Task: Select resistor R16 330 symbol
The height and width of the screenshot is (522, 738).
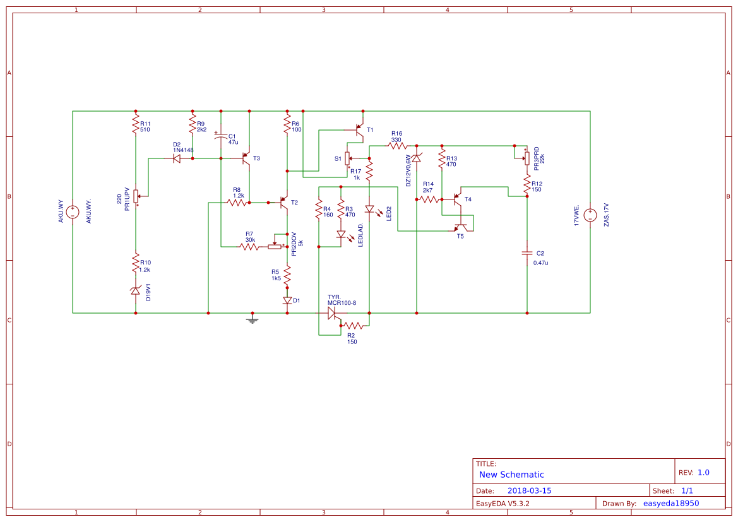Action: (x=396, y=146)
